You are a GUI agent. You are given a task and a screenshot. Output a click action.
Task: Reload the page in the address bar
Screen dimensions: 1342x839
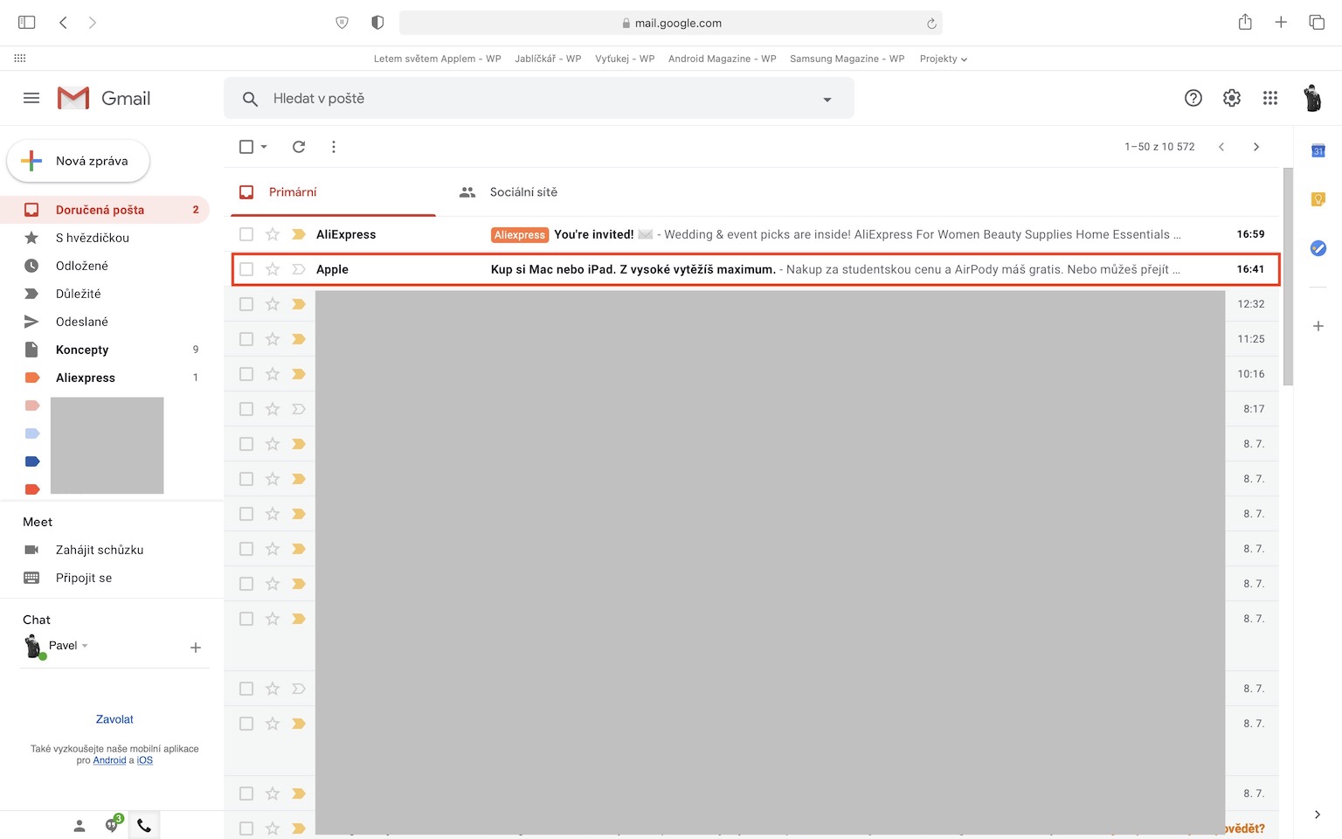pyautogui.click(x=931, y=24)
